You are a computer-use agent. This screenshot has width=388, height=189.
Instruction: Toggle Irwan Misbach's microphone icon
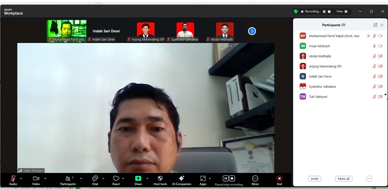(x=374, y=46)
